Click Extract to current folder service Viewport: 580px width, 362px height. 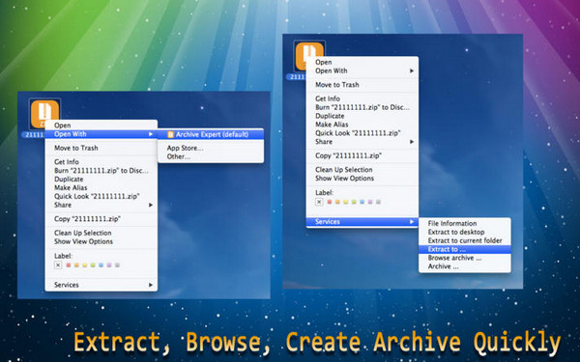[465, 240]
